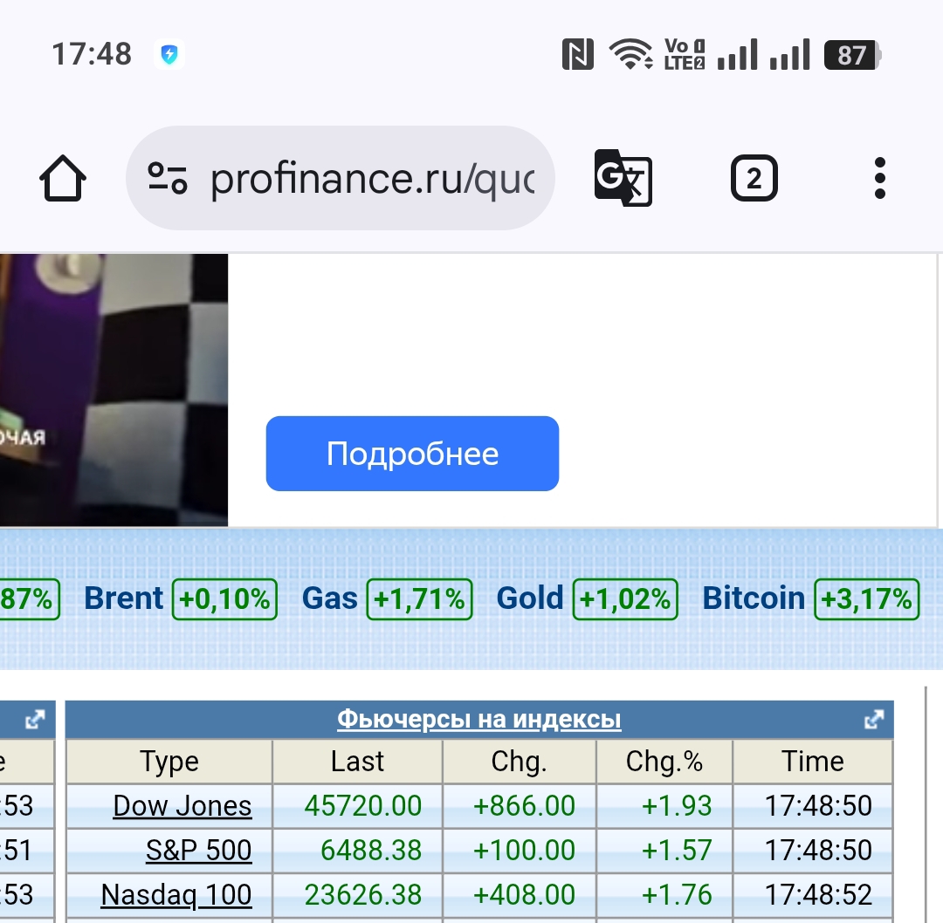Viewport: 943px width, 923px height.
Task: Open the tab switcher showing 2 tabs
Action: click(754, 179)
